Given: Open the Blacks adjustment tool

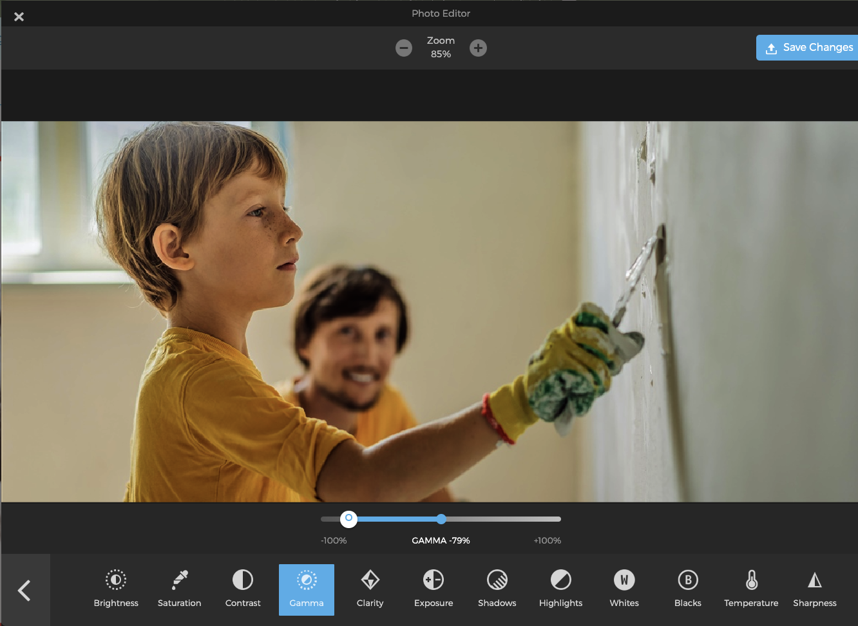Looking at the screenshot, I should (688, 589).
